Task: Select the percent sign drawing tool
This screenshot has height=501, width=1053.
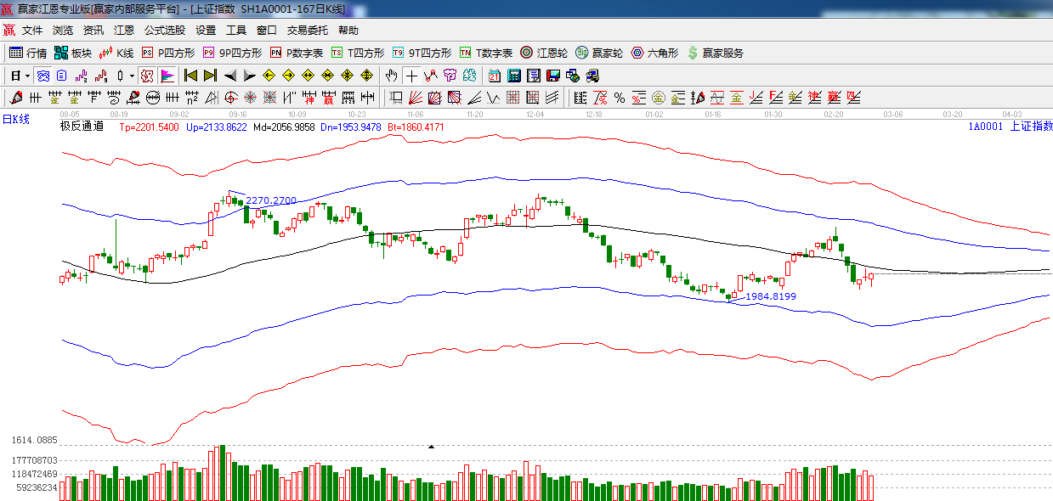Action: (x=619, y=98)
